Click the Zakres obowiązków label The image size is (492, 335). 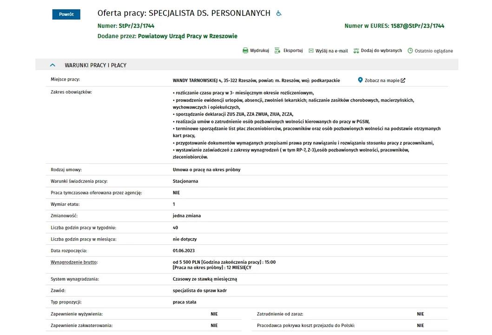[71, 92]
